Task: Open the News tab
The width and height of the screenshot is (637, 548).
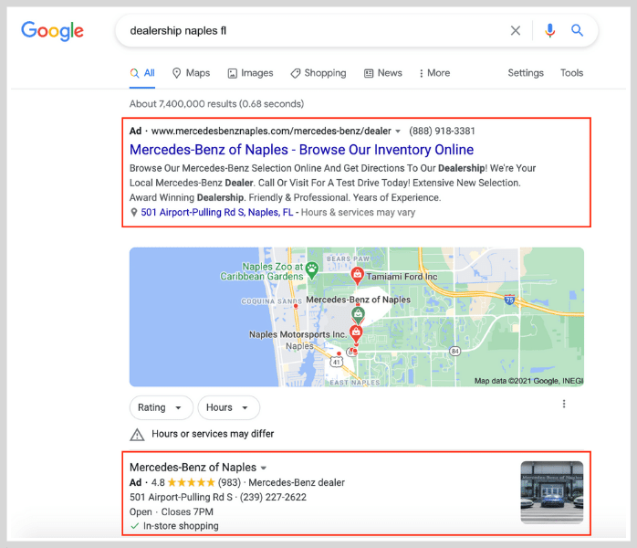Action: tap(383, 73)
